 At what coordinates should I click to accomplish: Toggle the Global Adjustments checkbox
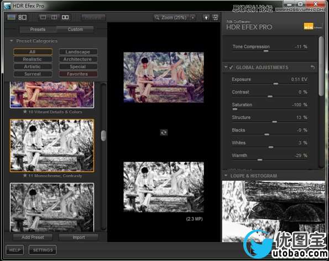(231, 67)
